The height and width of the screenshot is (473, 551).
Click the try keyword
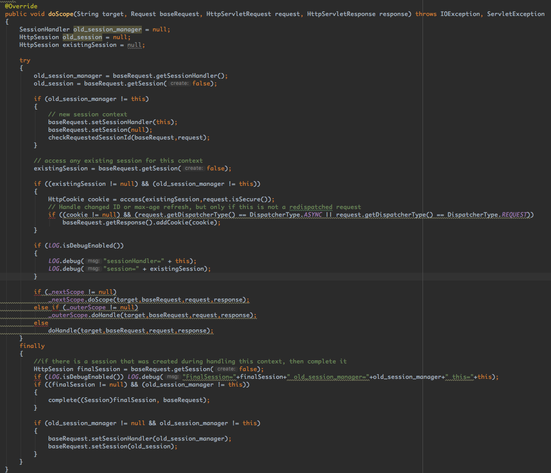(25, 60)
